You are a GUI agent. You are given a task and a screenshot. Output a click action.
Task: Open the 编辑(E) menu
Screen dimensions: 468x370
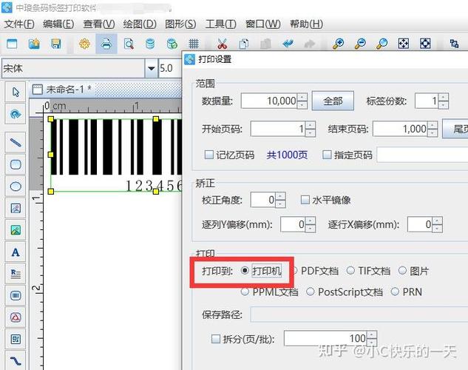tap(58, 24)
